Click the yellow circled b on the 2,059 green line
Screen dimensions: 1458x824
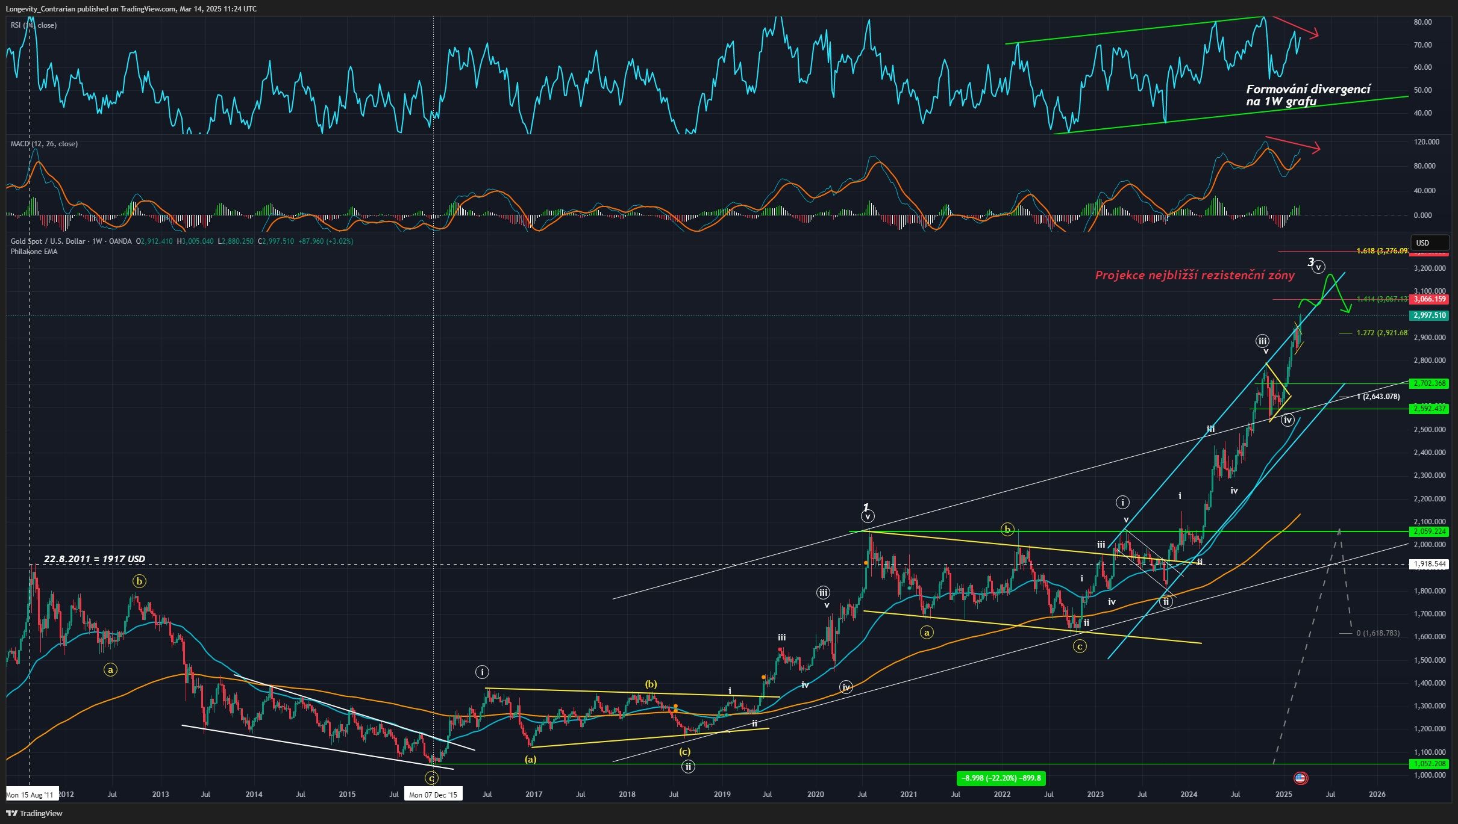1007,530
